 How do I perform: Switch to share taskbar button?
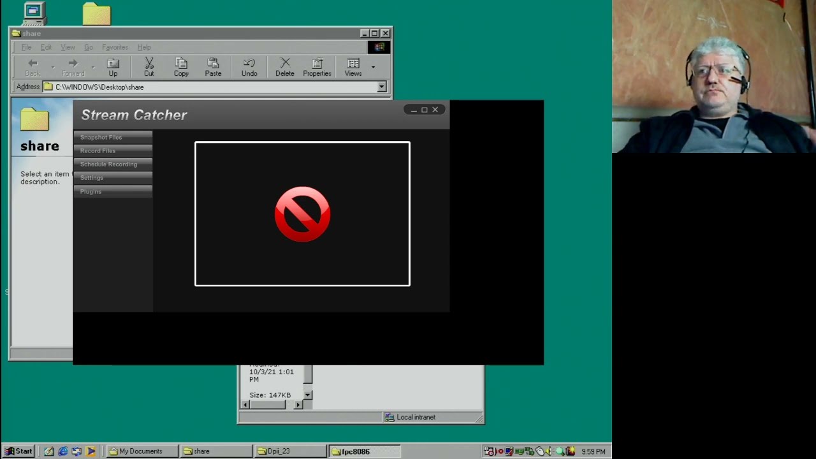(215, 451)
